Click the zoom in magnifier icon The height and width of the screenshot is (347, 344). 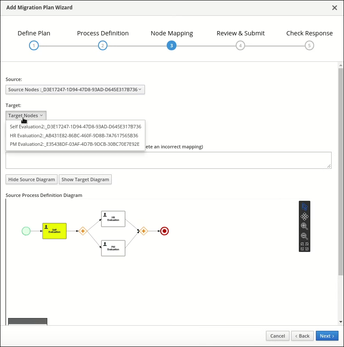[304, 226]
